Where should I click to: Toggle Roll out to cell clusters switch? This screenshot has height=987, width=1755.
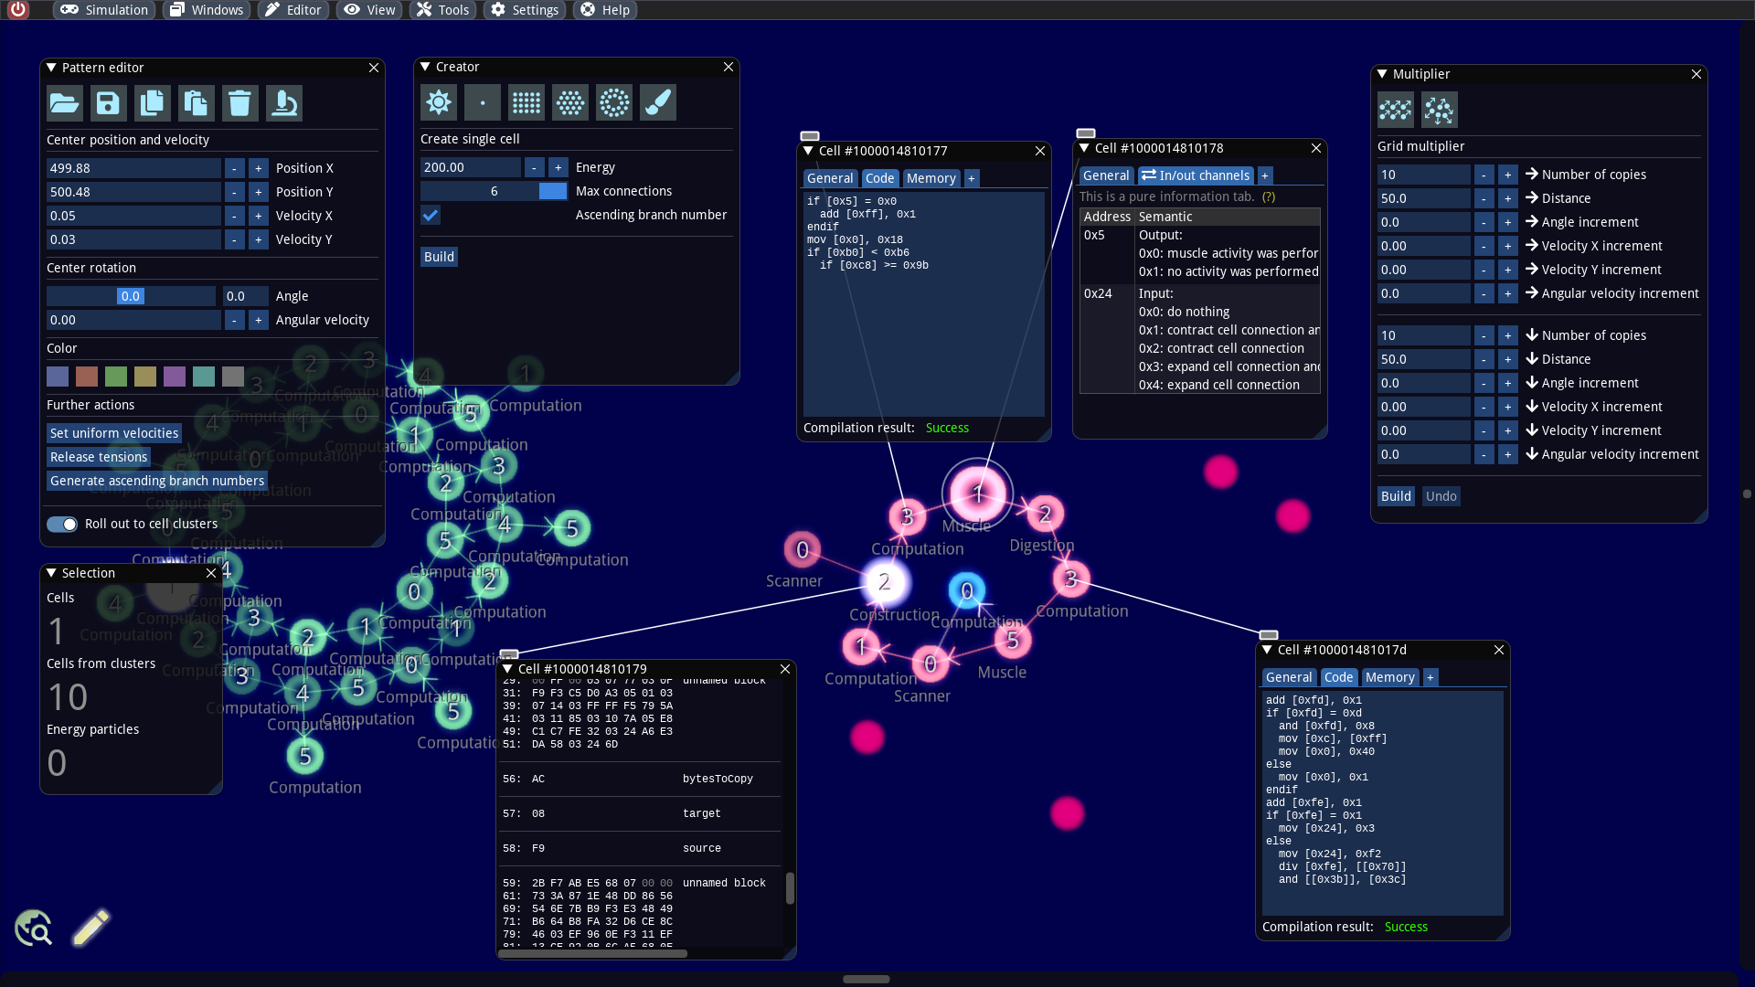pyautogui.click(x=62, y=524)
